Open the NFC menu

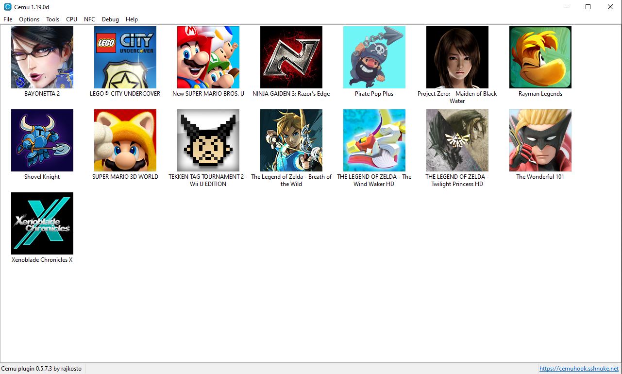point(89,19)
